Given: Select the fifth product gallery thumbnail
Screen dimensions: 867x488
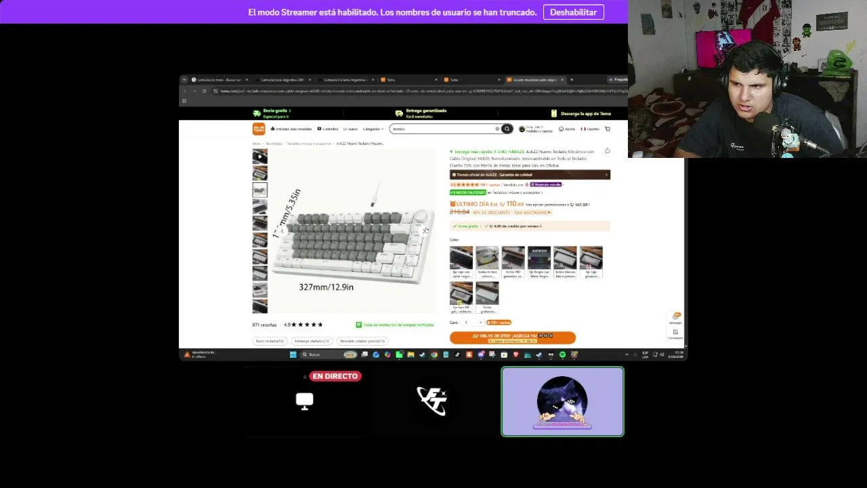Looking at the screenshot, I should click(260, 223).
